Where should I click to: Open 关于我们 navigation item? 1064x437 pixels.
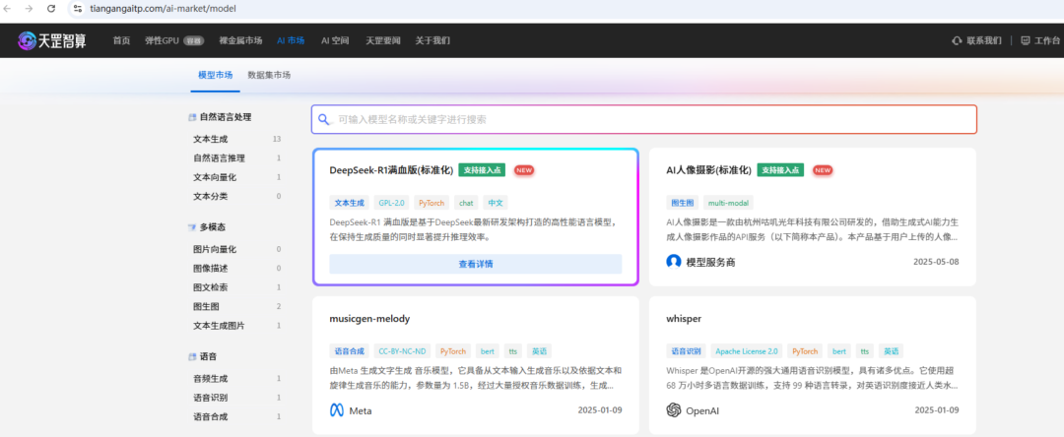pos(432,40)
